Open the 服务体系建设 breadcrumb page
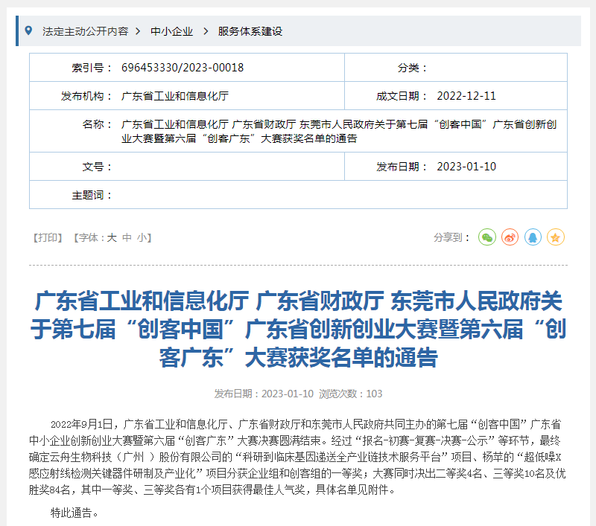The width and height of the screenshot is (596, 526). click(250, 31)
